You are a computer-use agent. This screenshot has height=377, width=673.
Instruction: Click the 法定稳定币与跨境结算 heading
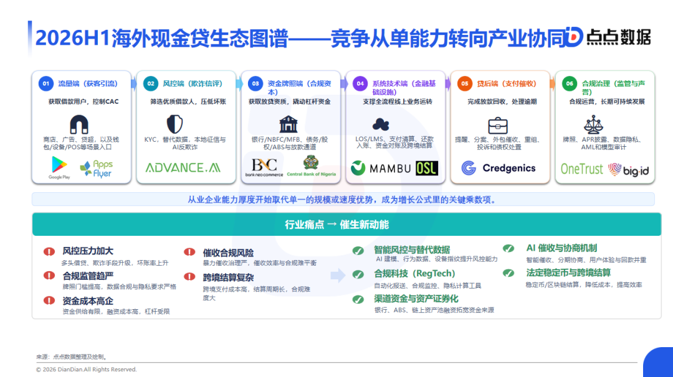569,272
